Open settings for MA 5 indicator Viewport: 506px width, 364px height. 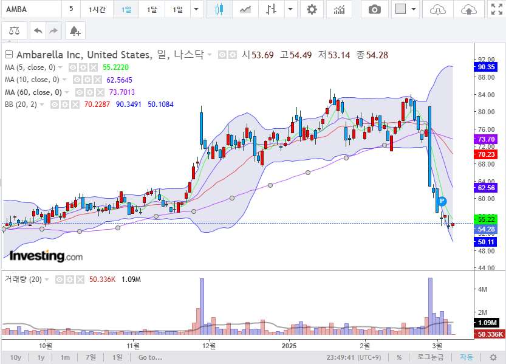coord(83,67)
